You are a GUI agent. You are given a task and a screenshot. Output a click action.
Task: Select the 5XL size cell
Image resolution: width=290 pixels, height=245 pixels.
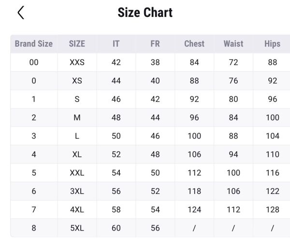pyautogui.click(x=77, y=228)
